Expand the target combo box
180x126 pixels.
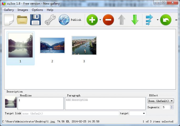click(x=144, y=113)
